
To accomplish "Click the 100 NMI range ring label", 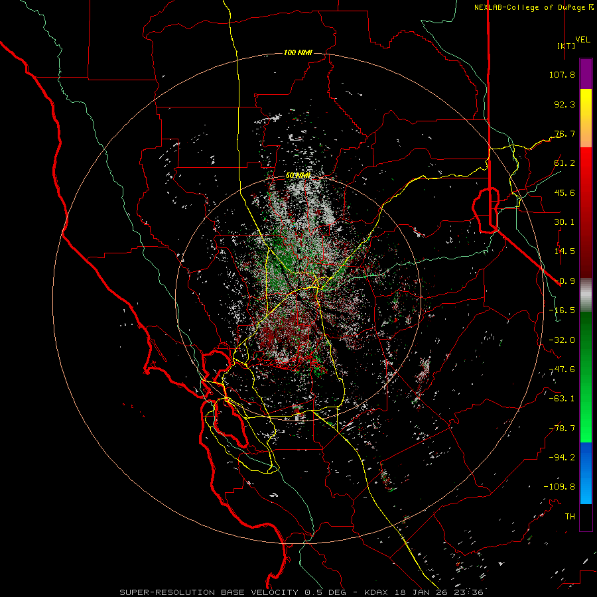I will tap(298, 52).
